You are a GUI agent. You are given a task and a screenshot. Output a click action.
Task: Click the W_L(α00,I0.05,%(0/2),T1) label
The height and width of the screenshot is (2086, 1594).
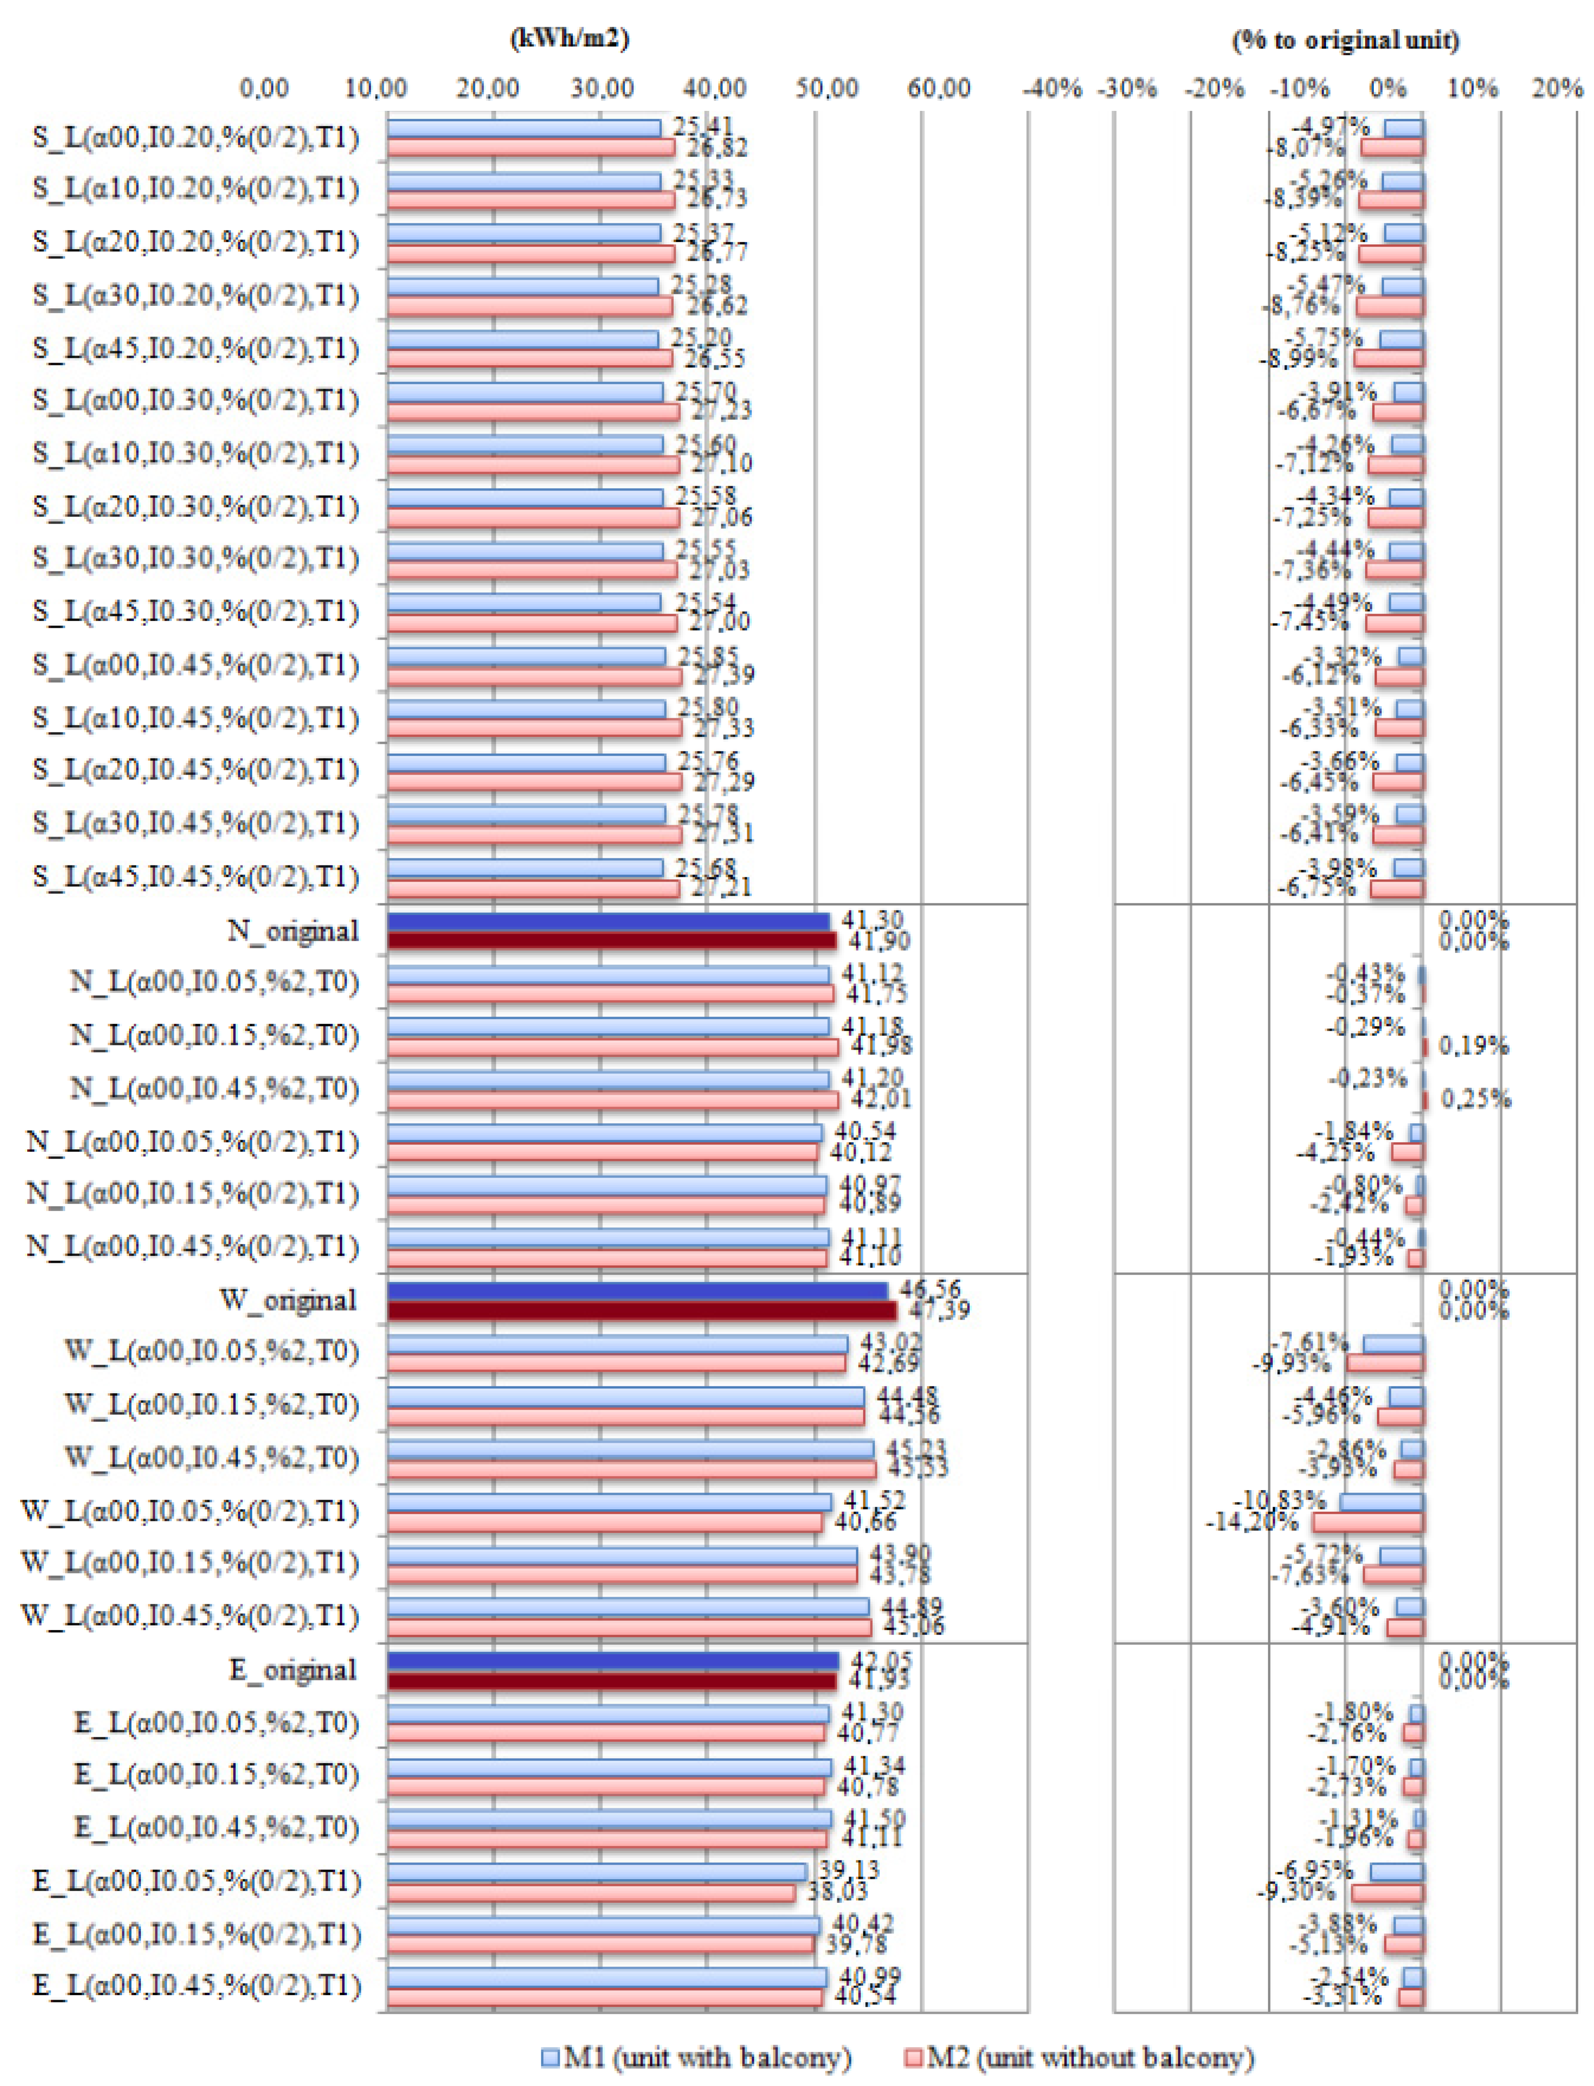pyautogui.click(x=190, y=1511)
